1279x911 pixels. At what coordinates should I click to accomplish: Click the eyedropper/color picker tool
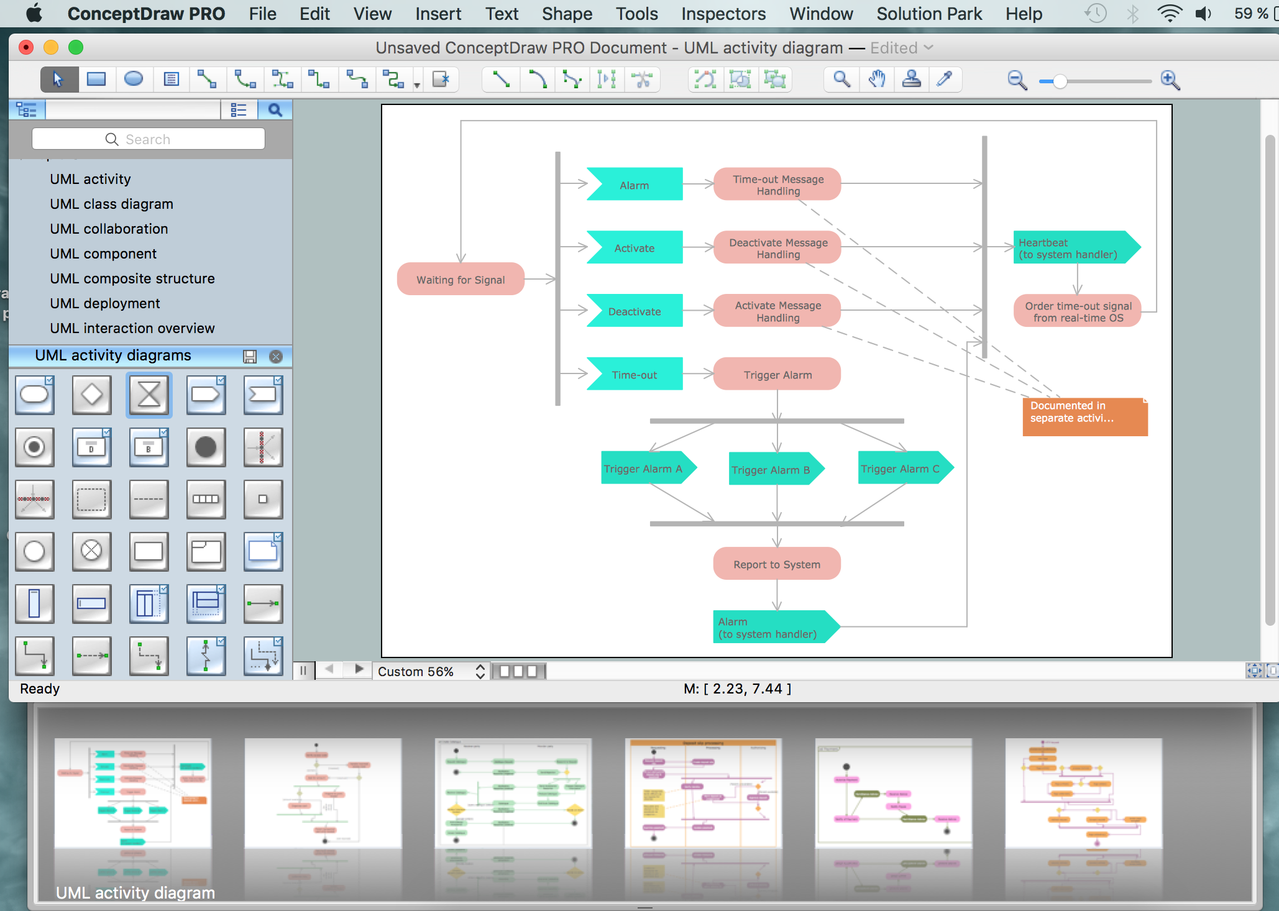pyautogui.click(x=943, y=81)
